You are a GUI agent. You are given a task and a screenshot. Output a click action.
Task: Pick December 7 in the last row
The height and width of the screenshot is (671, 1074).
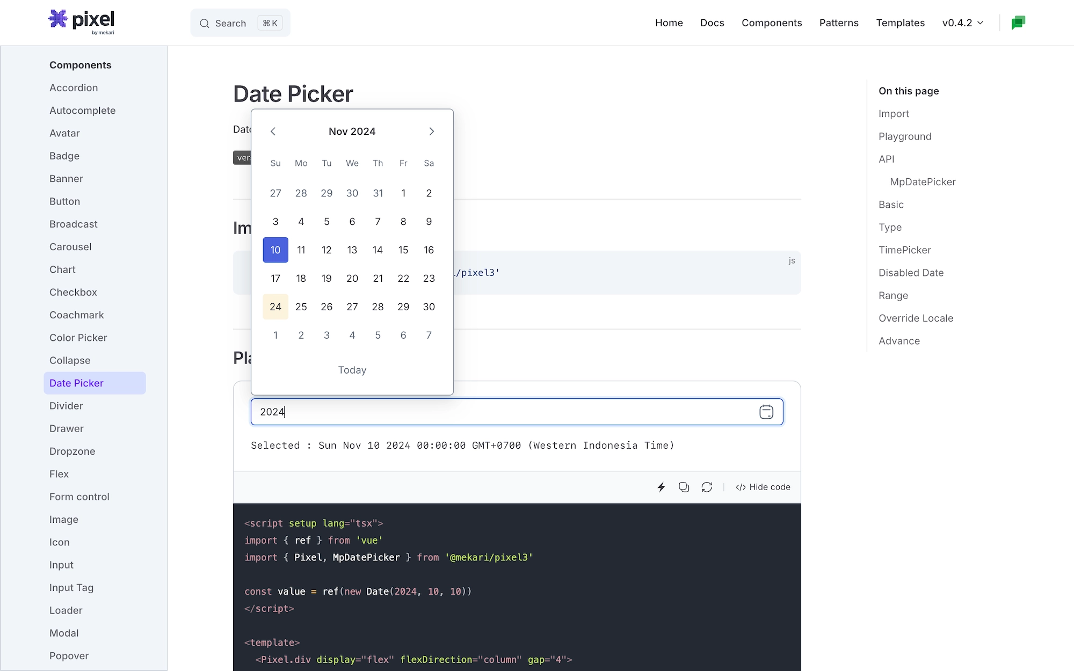click(x=429, y=336)
